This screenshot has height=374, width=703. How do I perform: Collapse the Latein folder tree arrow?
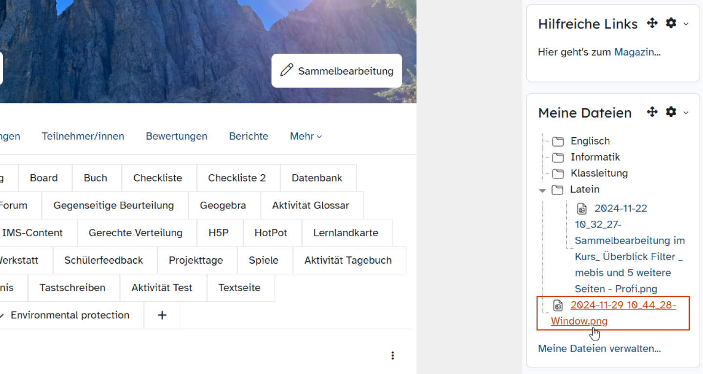tap(542, 190)
